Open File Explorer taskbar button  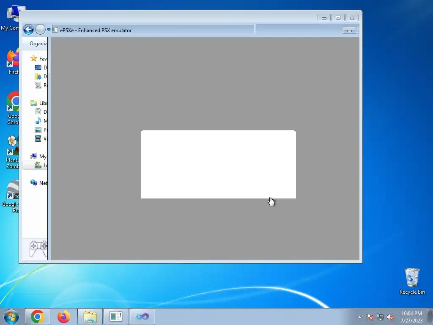pos(90,317)
